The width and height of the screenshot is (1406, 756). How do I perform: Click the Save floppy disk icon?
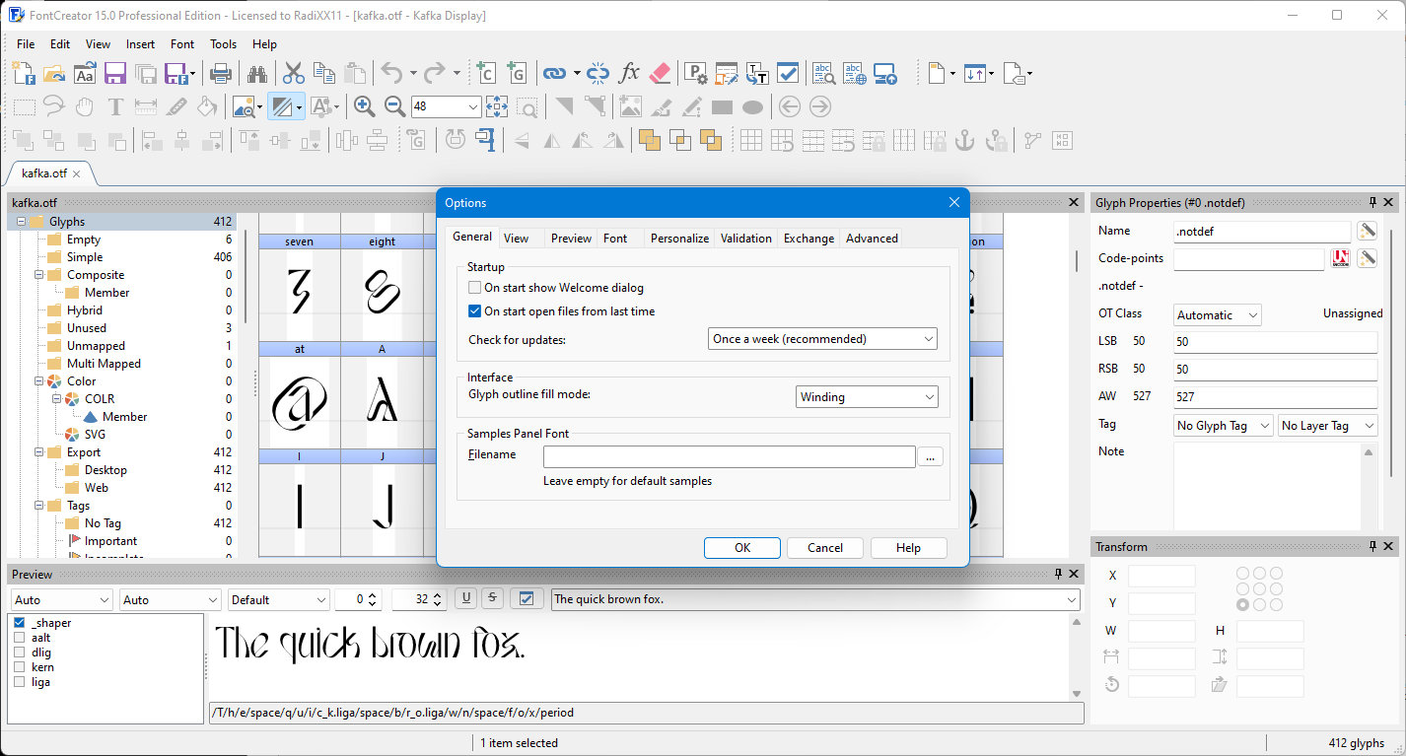(x=115, y=73)
